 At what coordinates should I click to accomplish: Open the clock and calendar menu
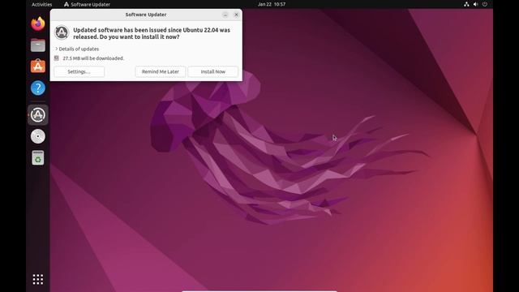coord(272,4)
